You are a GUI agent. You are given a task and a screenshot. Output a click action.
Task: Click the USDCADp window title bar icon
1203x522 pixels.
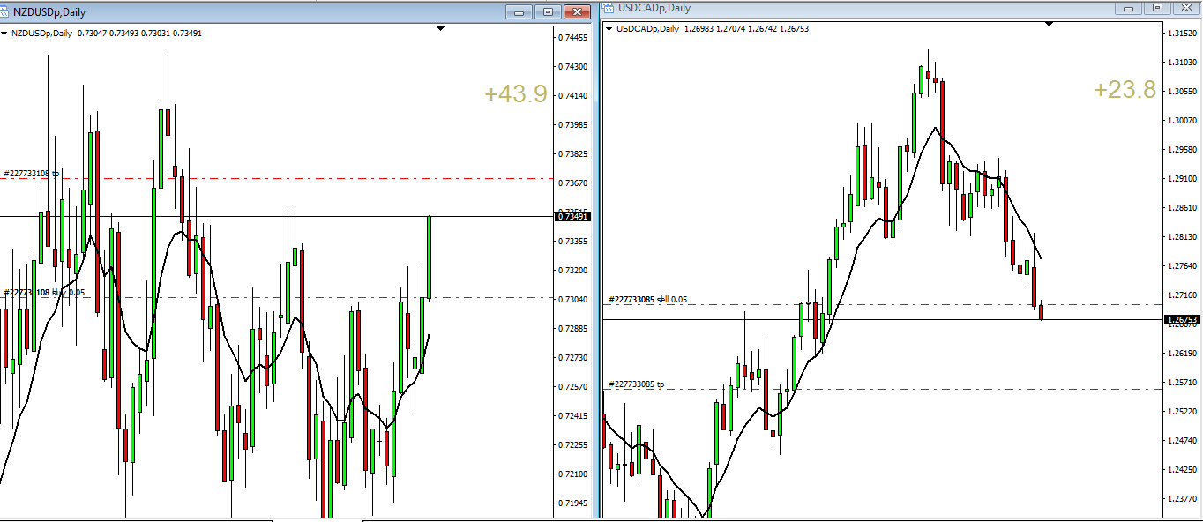pyautogui.click(x=609, y=8)
